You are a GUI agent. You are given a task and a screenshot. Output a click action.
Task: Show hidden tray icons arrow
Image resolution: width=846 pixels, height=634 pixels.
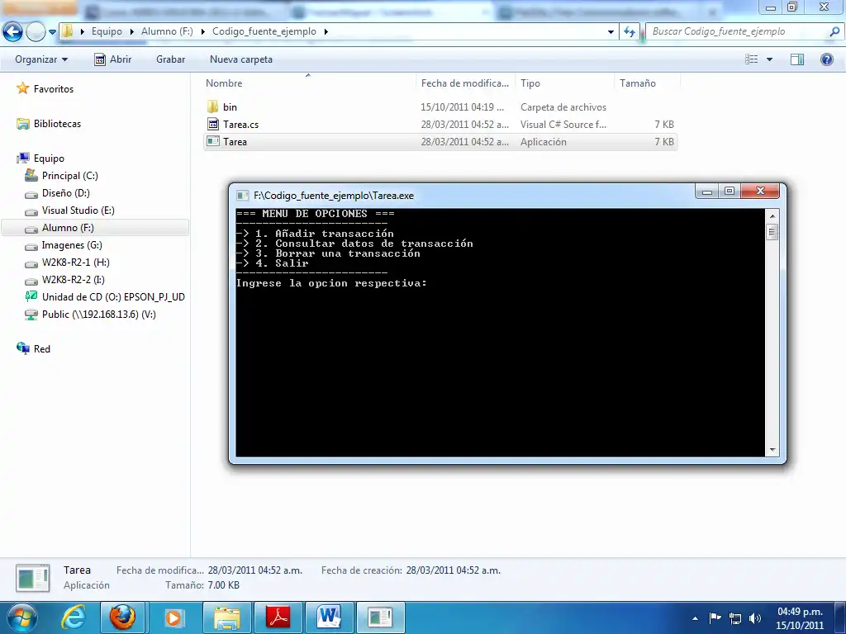695,618
